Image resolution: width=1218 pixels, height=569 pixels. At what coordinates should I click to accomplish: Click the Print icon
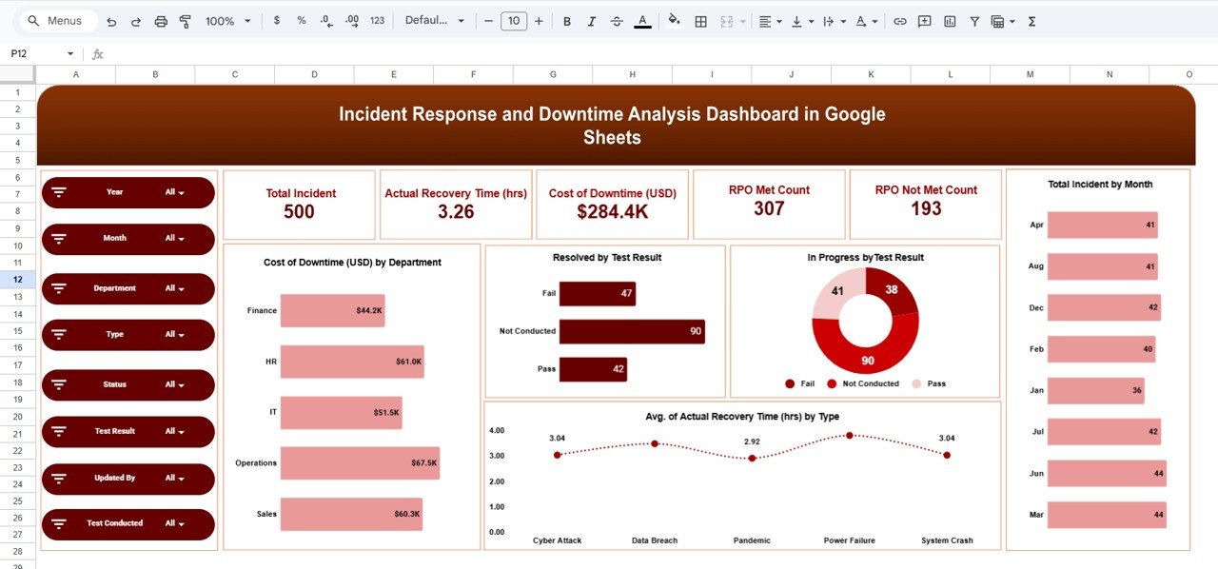pos(162,21)
